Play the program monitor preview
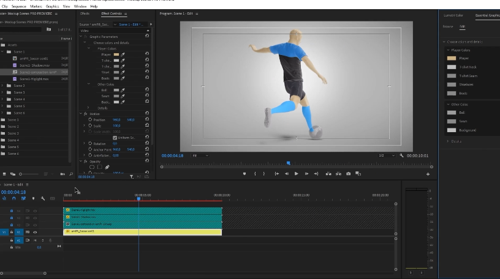The image size is (500, 279). coord(296,174)
